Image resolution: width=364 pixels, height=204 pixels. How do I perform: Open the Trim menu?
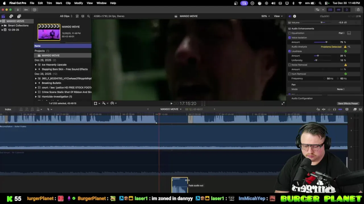pyautogui.click(x=49, y=3)
